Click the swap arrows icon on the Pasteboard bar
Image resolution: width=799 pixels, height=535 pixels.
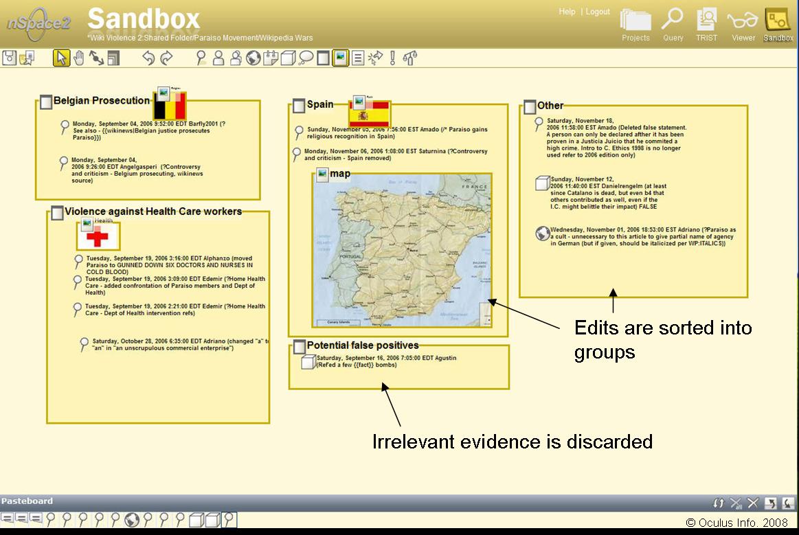tap(719, 503)
